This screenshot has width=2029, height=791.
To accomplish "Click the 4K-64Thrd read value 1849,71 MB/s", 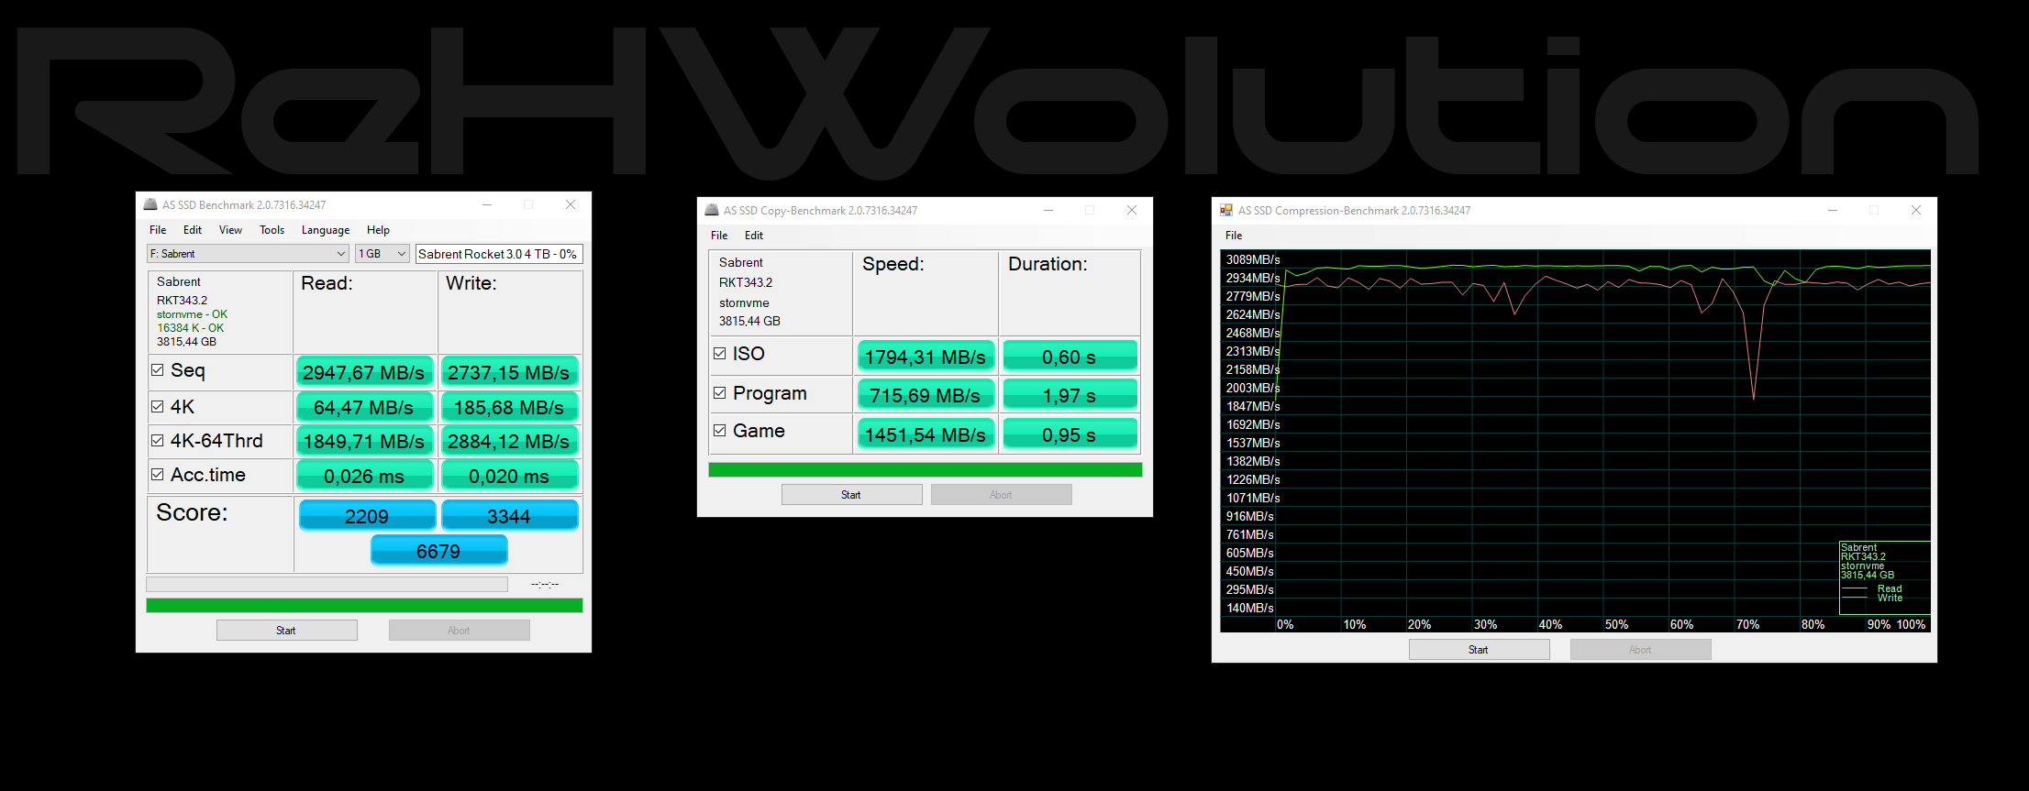I will point(364,441).
